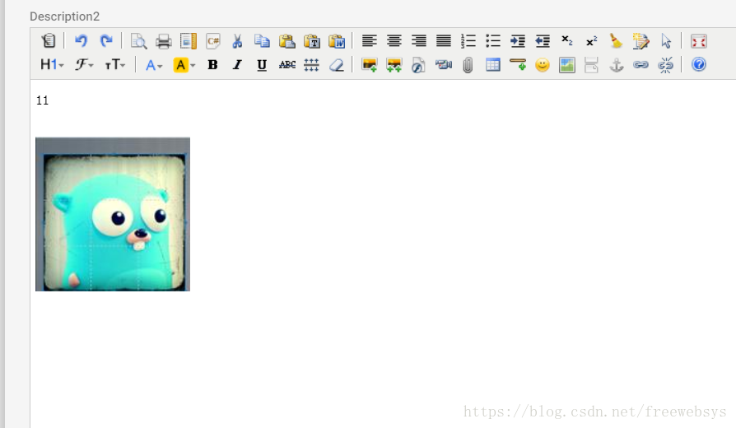Open the H1 heading format dropdown
This screenshot has width=736, height=428.
pos(52,65)
